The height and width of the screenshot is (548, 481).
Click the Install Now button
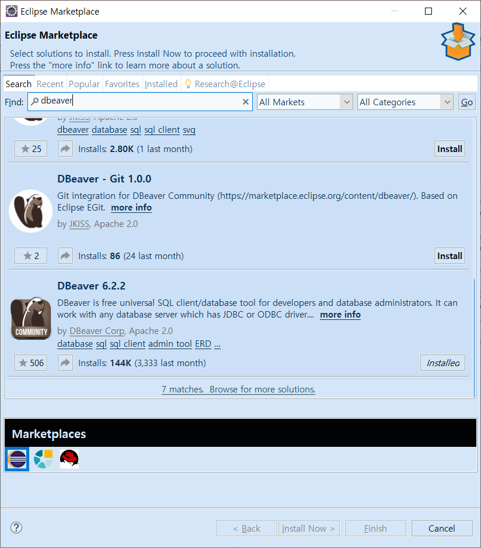tap(309, 529)
